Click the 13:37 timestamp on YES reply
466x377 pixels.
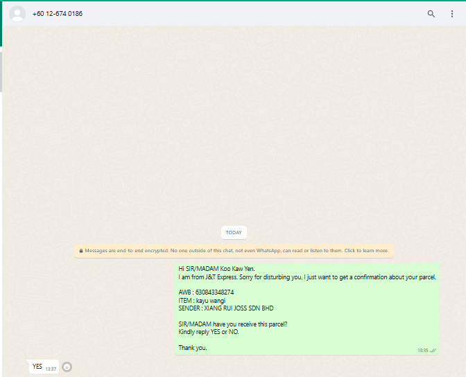click(51, 369)
